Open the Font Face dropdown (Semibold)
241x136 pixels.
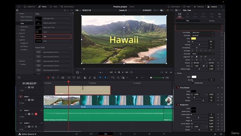[203, 36]
